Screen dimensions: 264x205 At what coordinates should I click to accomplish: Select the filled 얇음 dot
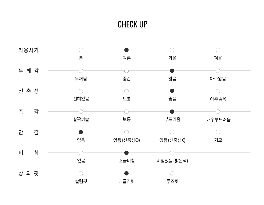coord(172,71)
